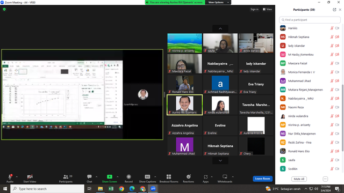
Task: Toggle video icon for Muhammad Jihad
Action: (337, 81)
